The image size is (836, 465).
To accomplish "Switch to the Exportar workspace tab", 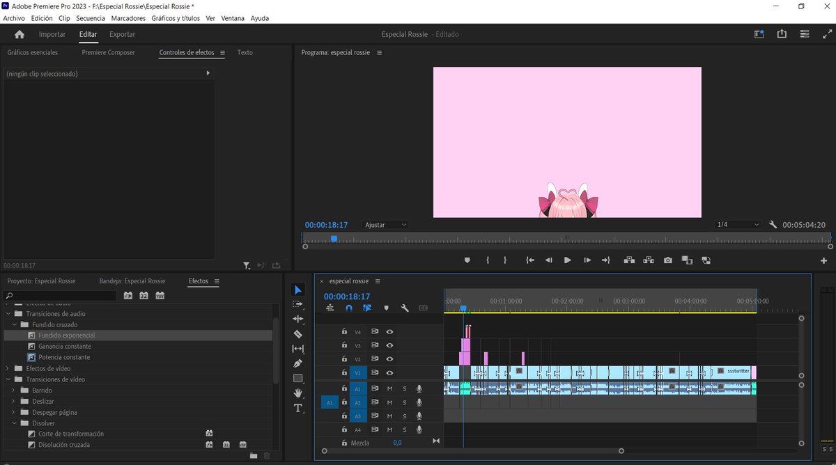I will (123, 34).
